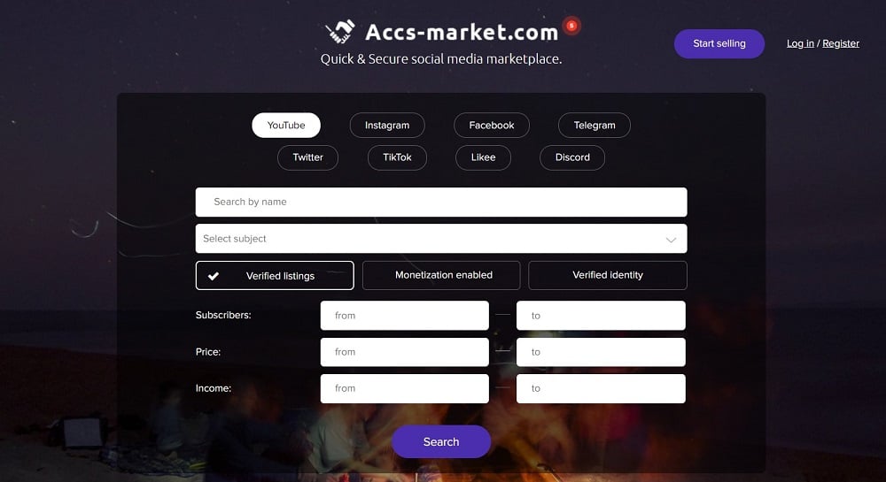The width and height of the screenshot is (886, 482).
Task: Click the handshake logo icon
Action: [x=341, y=32]
